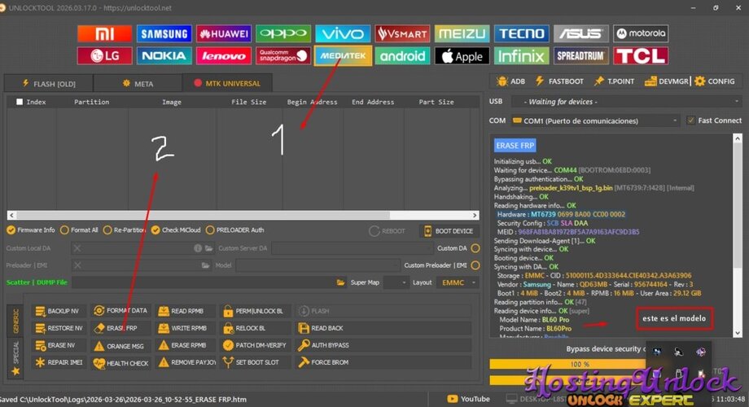The height and width of the screenshot is (407, 749).
Task: Open the T.POINT tab
Action: (615, 81)
